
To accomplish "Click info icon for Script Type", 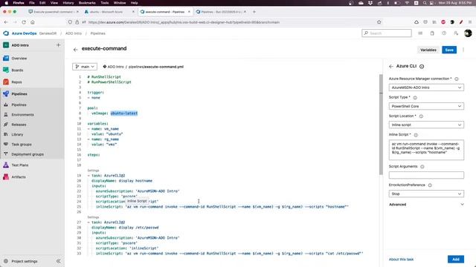I will coord(415,97).
